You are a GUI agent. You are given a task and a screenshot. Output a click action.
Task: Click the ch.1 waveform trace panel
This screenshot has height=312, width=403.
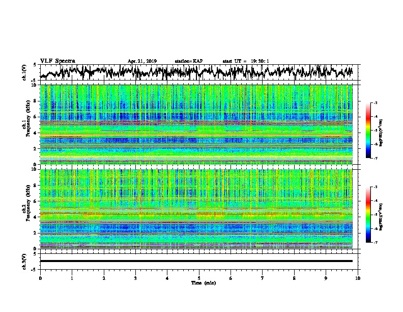click(x=199, y=72)
